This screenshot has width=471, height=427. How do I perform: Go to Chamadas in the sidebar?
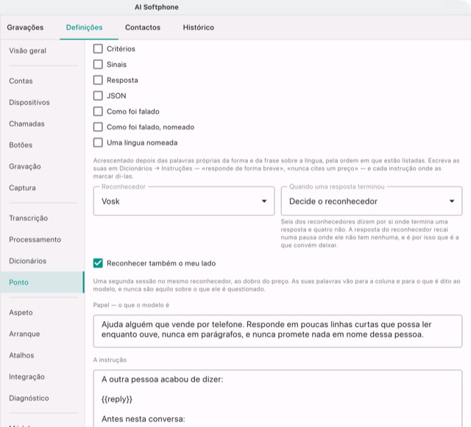point(43,123)
